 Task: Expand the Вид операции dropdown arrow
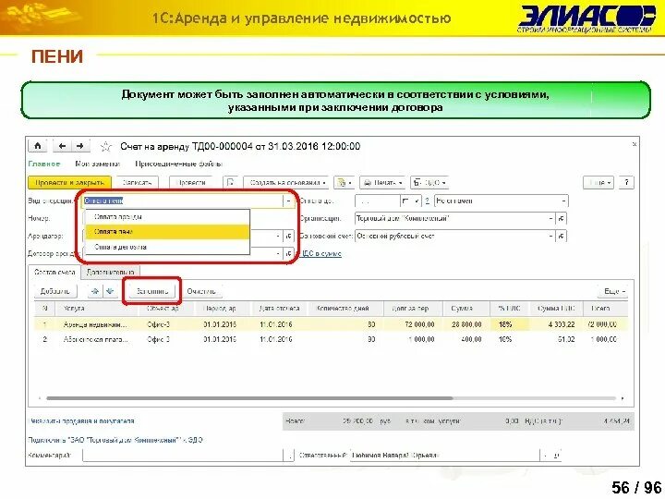pos(288,201)
